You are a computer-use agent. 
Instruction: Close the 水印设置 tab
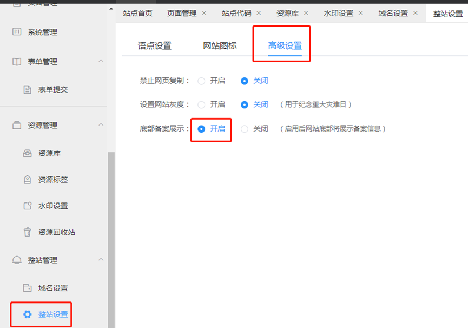pyautogui.click(x=362, y=13)
